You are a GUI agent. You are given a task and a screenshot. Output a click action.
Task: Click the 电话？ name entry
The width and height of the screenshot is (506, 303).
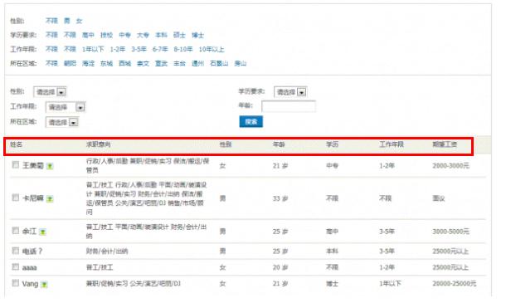32,252
